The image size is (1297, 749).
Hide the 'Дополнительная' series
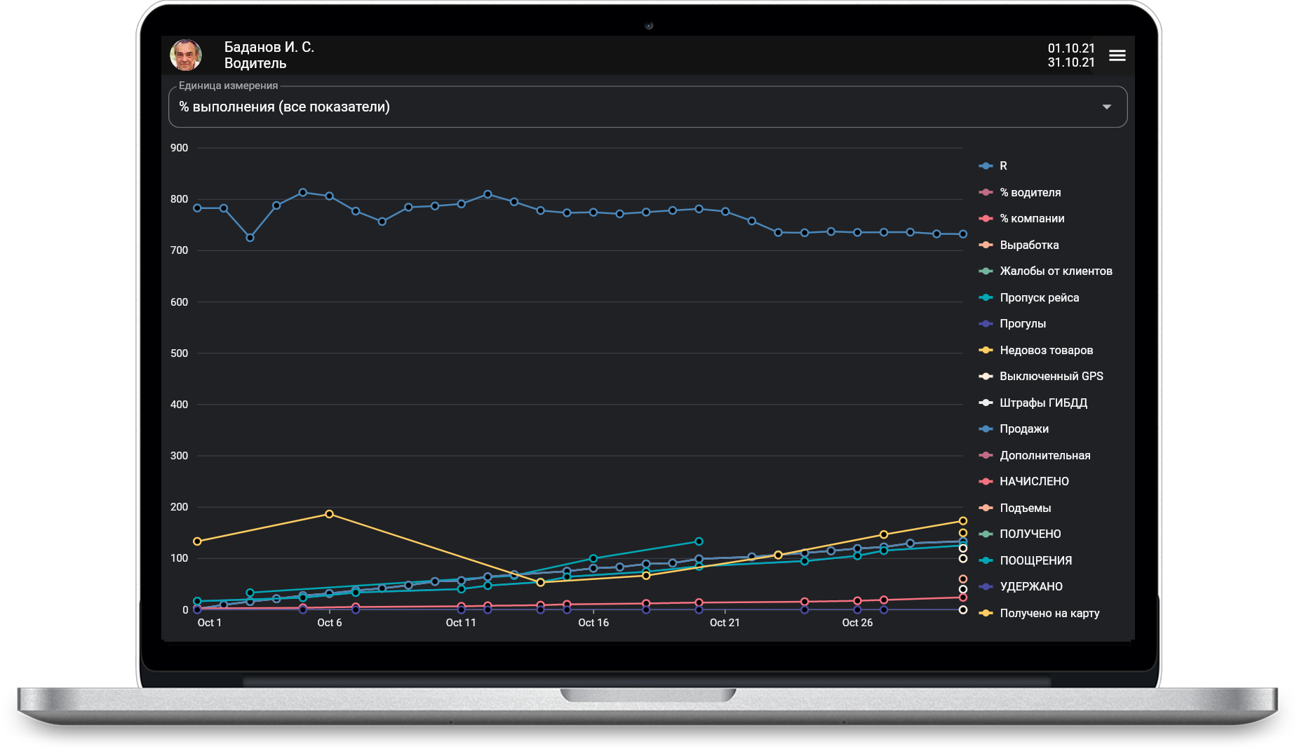(1035, 455)
